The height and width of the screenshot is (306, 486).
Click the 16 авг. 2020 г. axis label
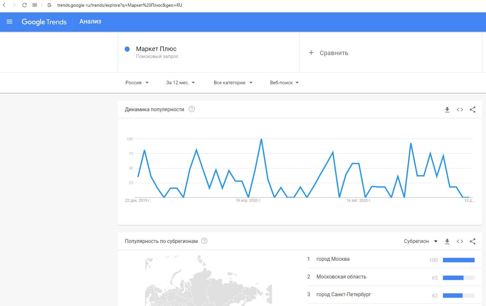coord(358,201)
